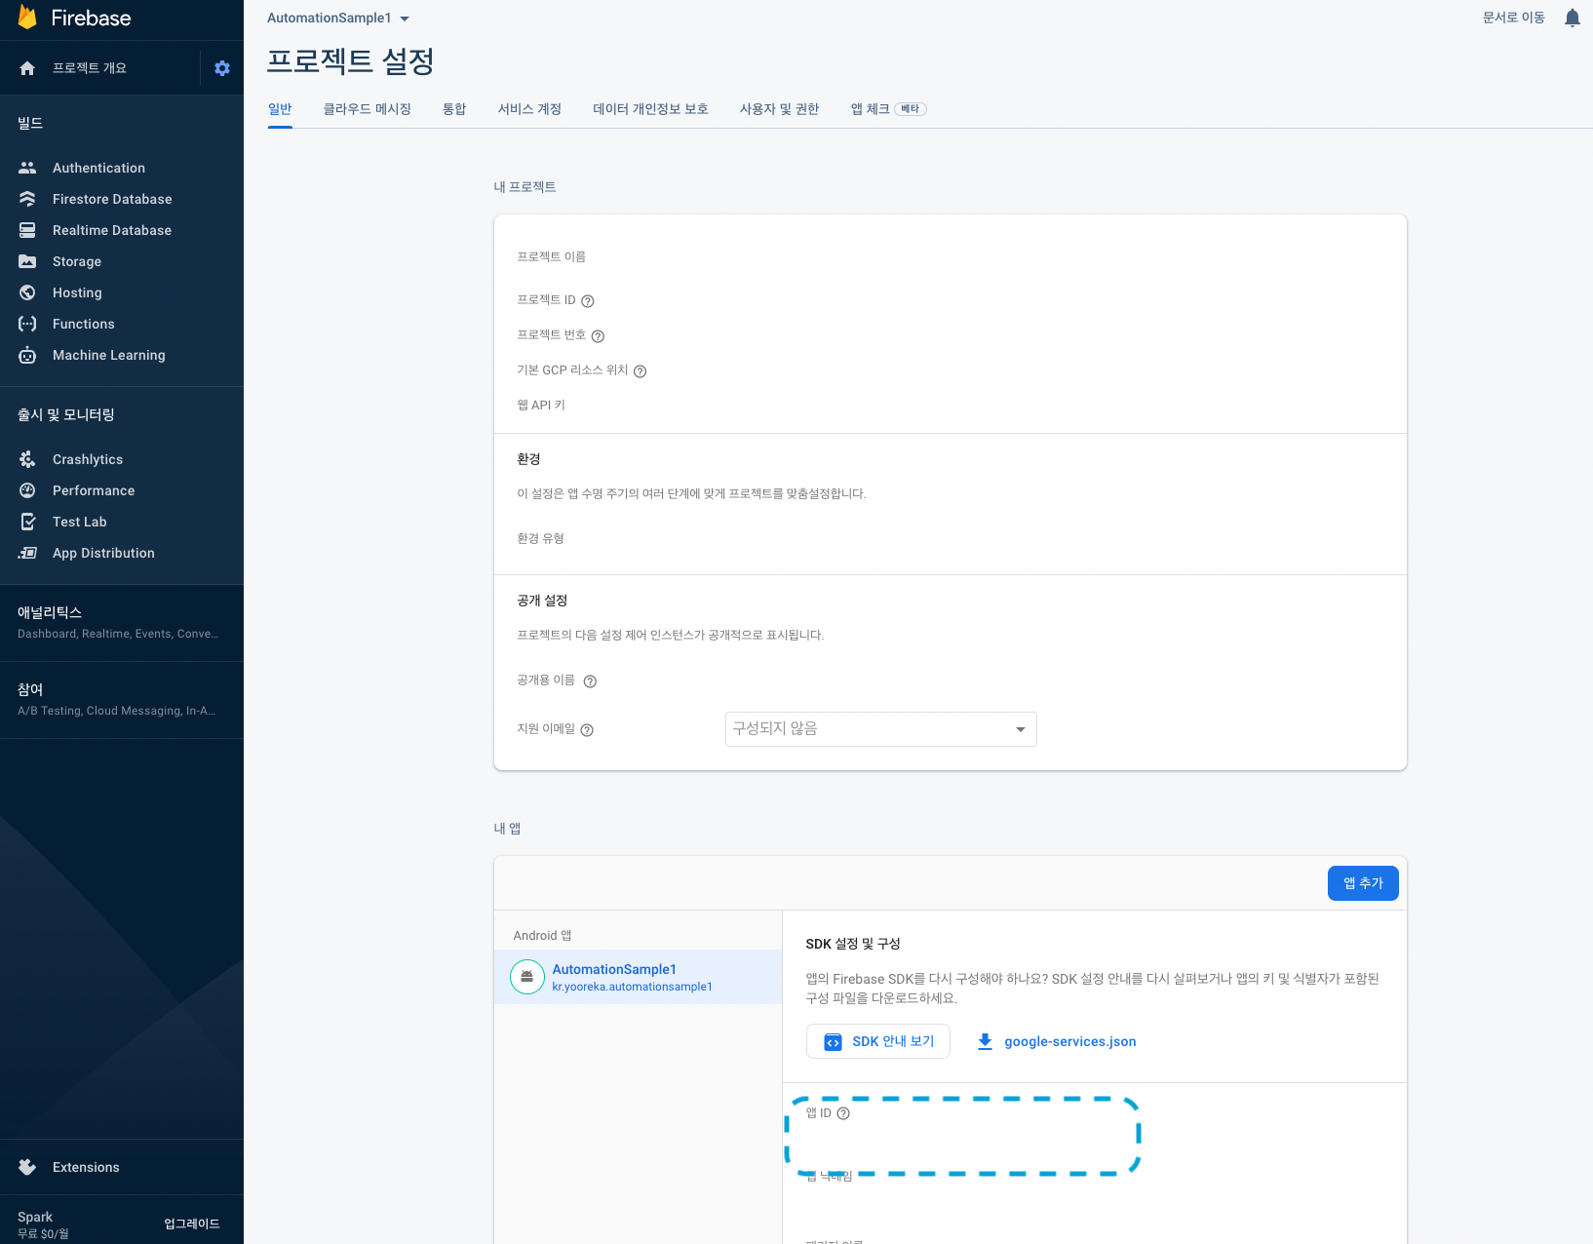Click the App Distribution icon
The height and width of the screenshot is (1244, 1593).
(27, 553)
